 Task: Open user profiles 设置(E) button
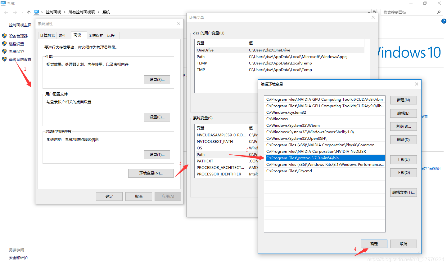157,117
